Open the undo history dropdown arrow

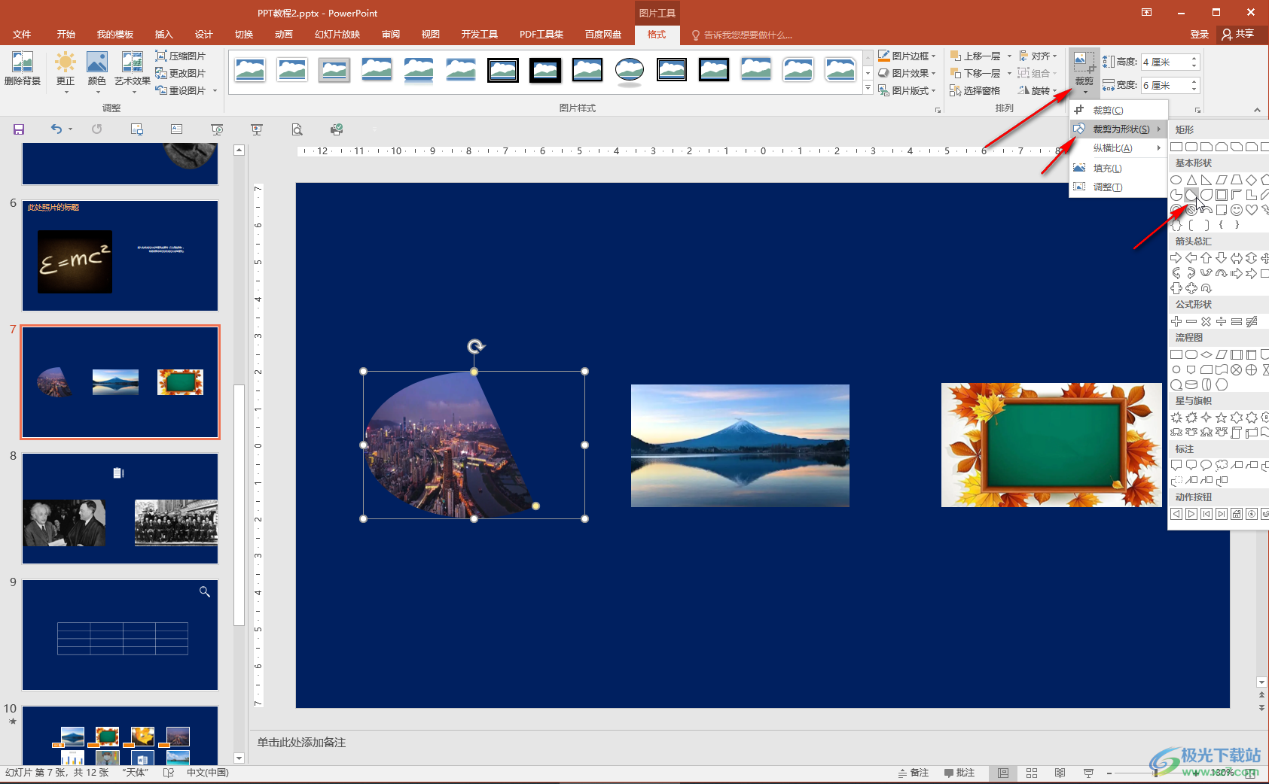[70, 129]
